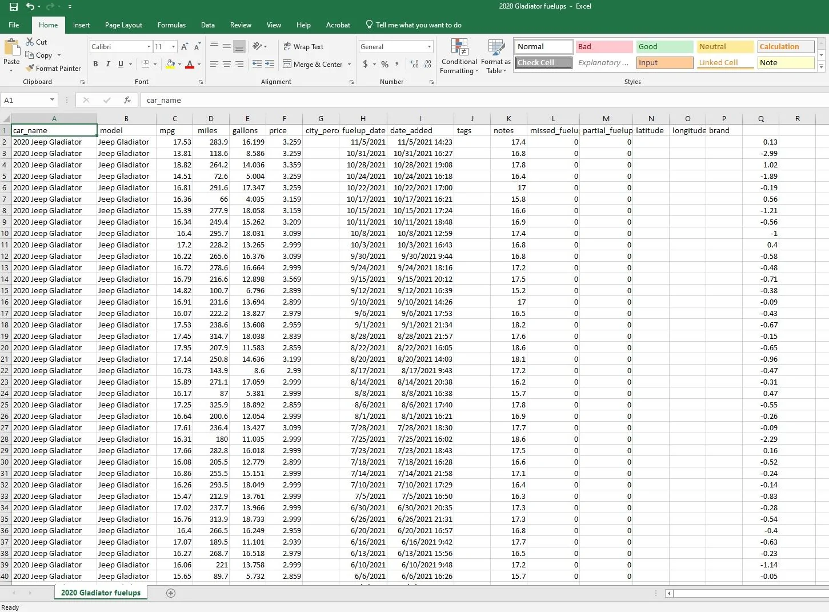Click the Increase Indent icon
This screenshot has height=612, width=829.
(270, 64)
